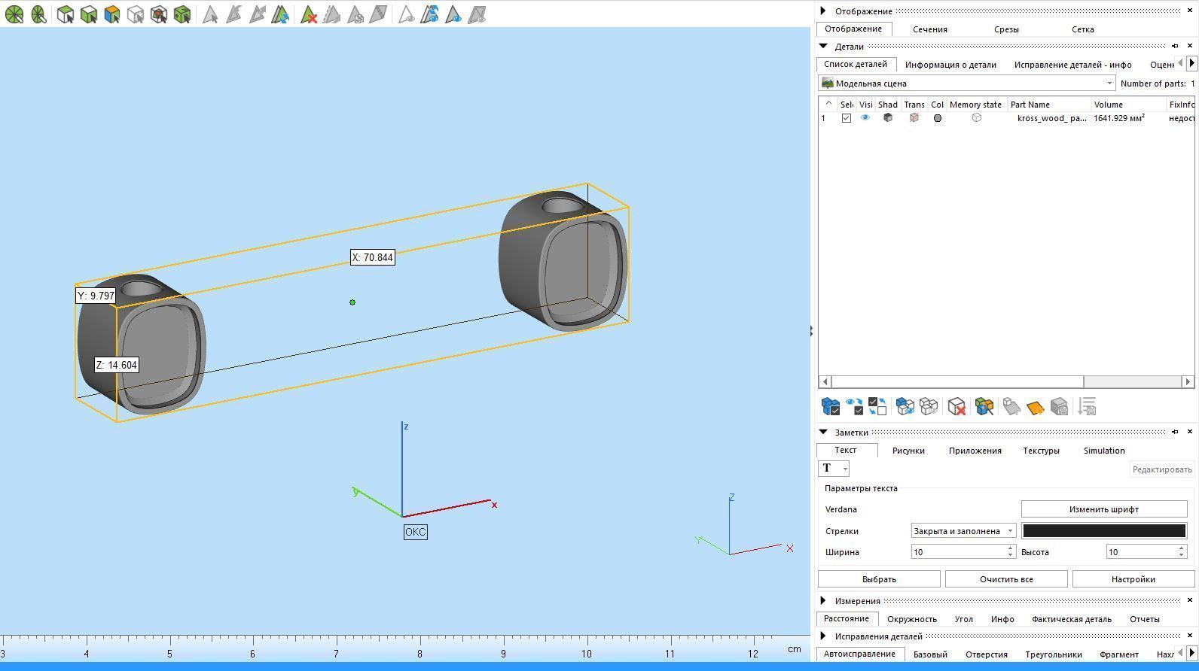Pin the Детали panel
The height and width of the screenshot is (671, 1199).
(1175, 46)
